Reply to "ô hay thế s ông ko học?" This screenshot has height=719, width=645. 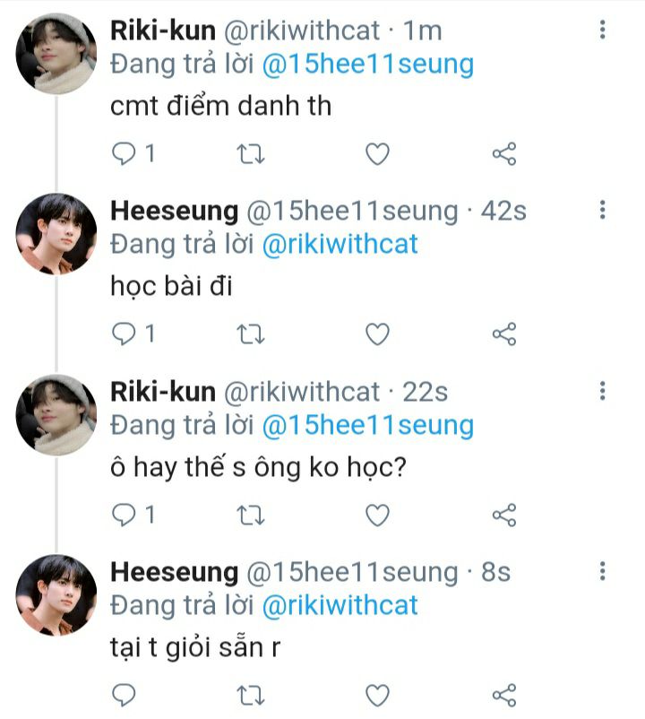click(123, 515)
